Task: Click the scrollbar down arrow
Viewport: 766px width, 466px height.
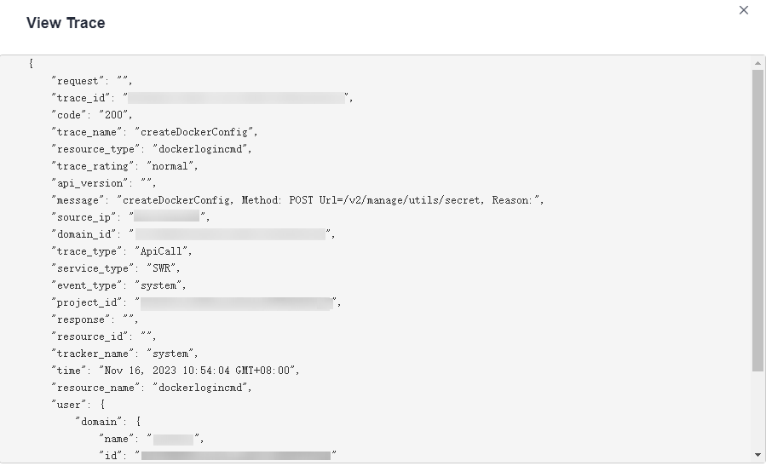Action: pyautogui.click(x=758, y=455)
